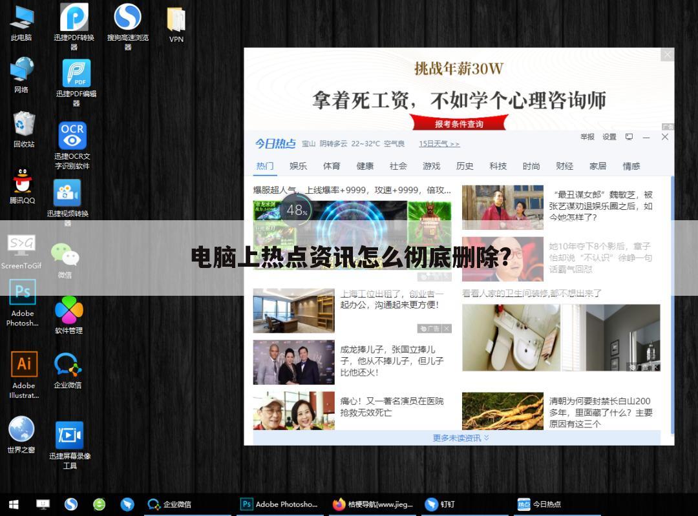Click the news panel vertical scrollbar

pyautogui.click(x=672, y=305)
